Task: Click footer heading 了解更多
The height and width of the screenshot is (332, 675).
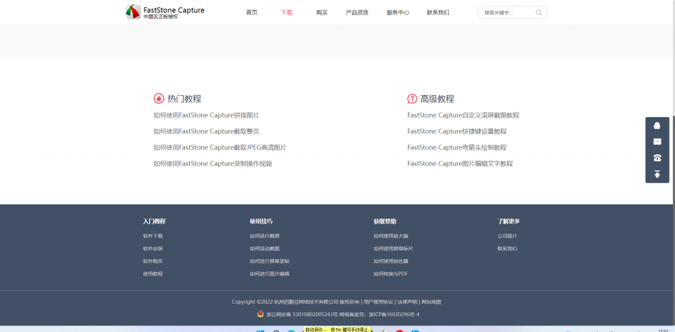Action: [x=508, y=222]
